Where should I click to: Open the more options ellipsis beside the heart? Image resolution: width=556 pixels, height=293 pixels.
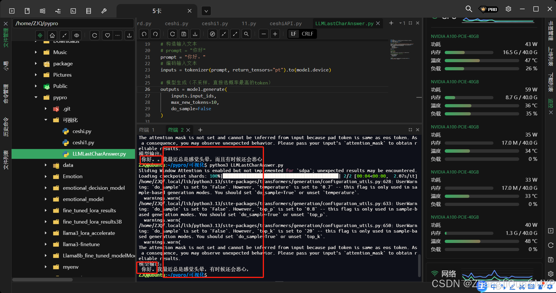[x=117, y=35]
